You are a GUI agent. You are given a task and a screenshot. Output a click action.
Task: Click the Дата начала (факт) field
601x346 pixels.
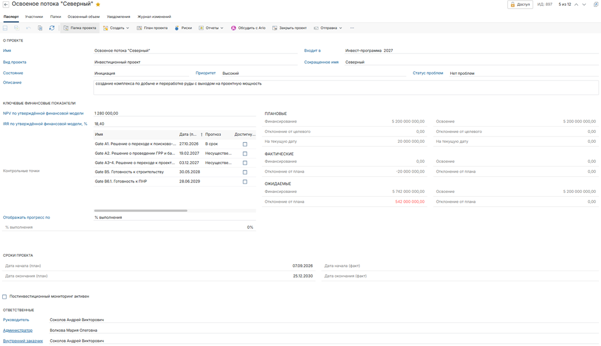[x=460, y=266]
